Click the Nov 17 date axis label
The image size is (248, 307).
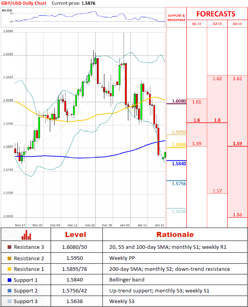tap(20, 225)
